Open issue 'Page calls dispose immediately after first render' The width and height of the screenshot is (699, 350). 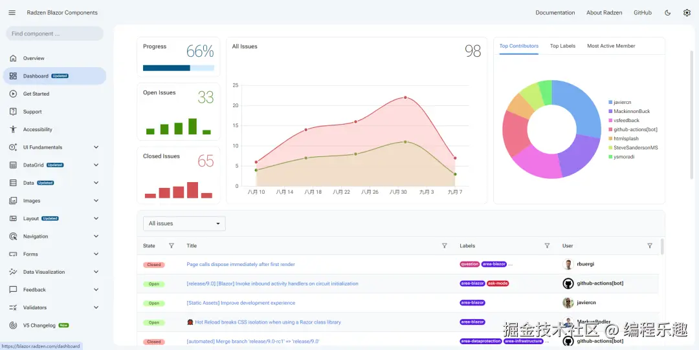coord(241,264)
